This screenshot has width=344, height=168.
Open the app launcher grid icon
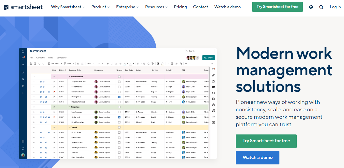click(23, 141)
